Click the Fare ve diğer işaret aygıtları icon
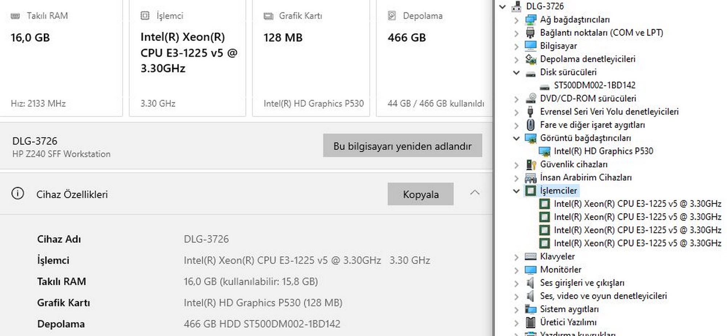The image size is (727, 336). [531, 125]
